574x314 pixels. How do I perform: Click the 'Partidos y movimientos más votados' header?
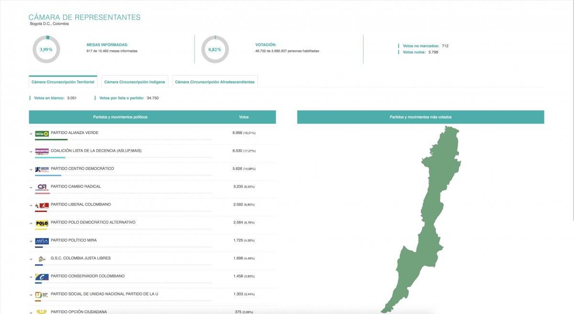pos(420,117)
